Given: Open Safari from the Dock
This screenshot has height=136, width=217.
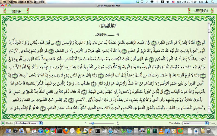Looking at the screenshot, I should pos(110,131).
